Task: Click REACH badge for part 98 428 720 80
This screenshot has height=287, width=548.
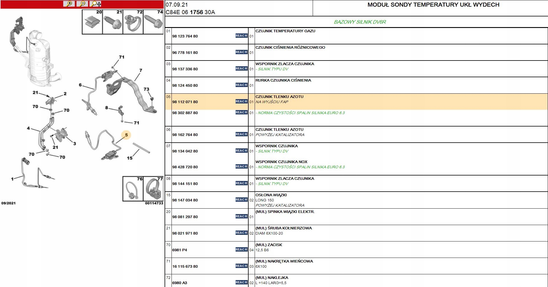Action: coord(241,167)
